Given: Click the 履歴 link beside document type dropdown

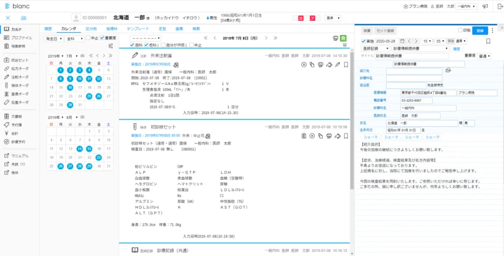Looking at the screenshot, I should tap(457, 49).
